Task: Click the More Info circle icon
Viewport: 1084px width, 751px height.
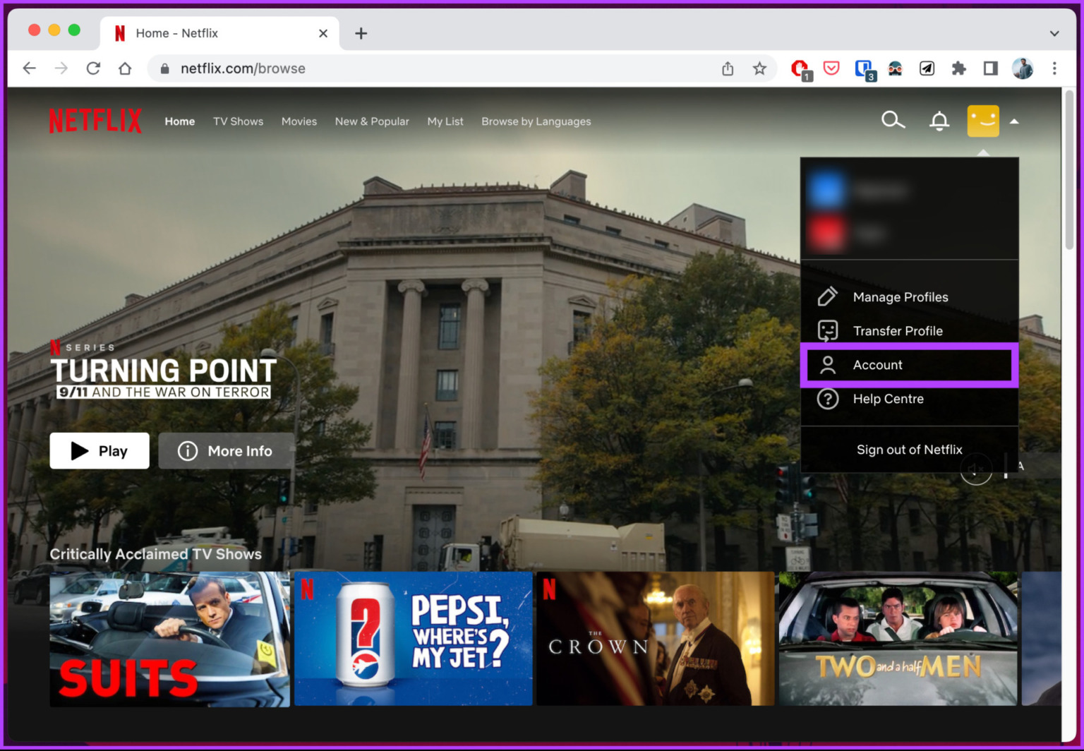Action: click(187, 450)
